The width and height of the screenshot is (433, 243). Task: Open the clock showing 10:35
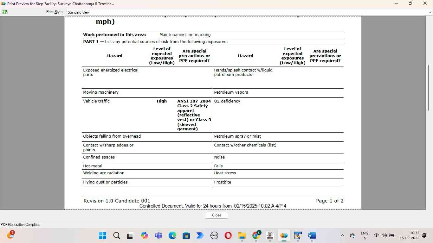409,235
